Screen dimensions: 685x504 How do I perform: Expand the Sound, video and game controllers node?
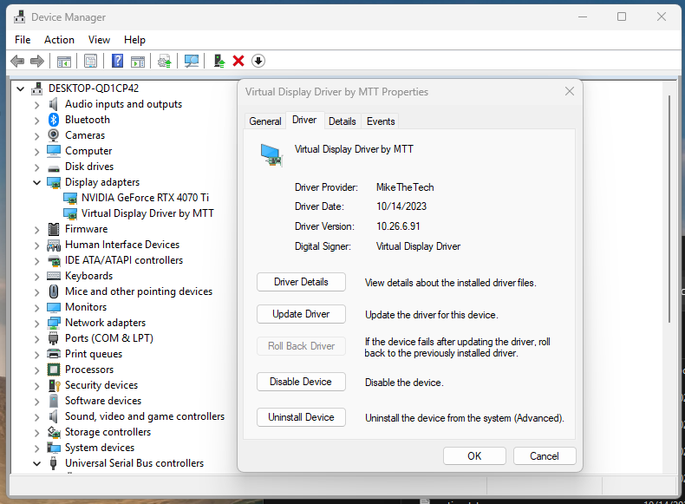[36, 417]
